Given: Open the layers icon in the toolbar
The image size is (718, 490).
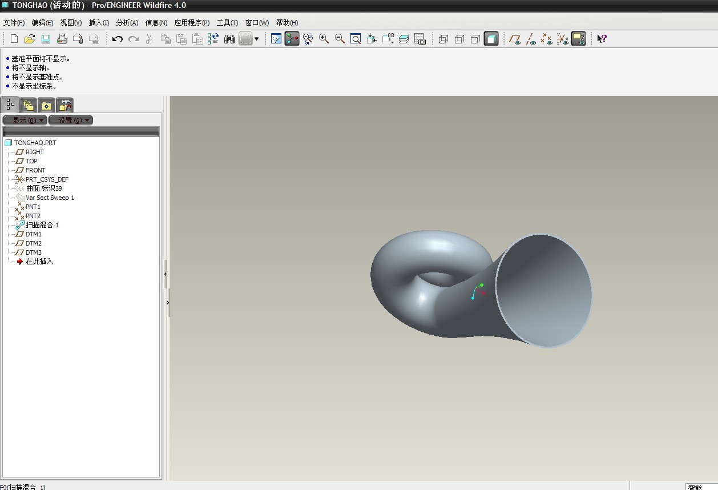Looking at the screenshot, I should point(404,39).
